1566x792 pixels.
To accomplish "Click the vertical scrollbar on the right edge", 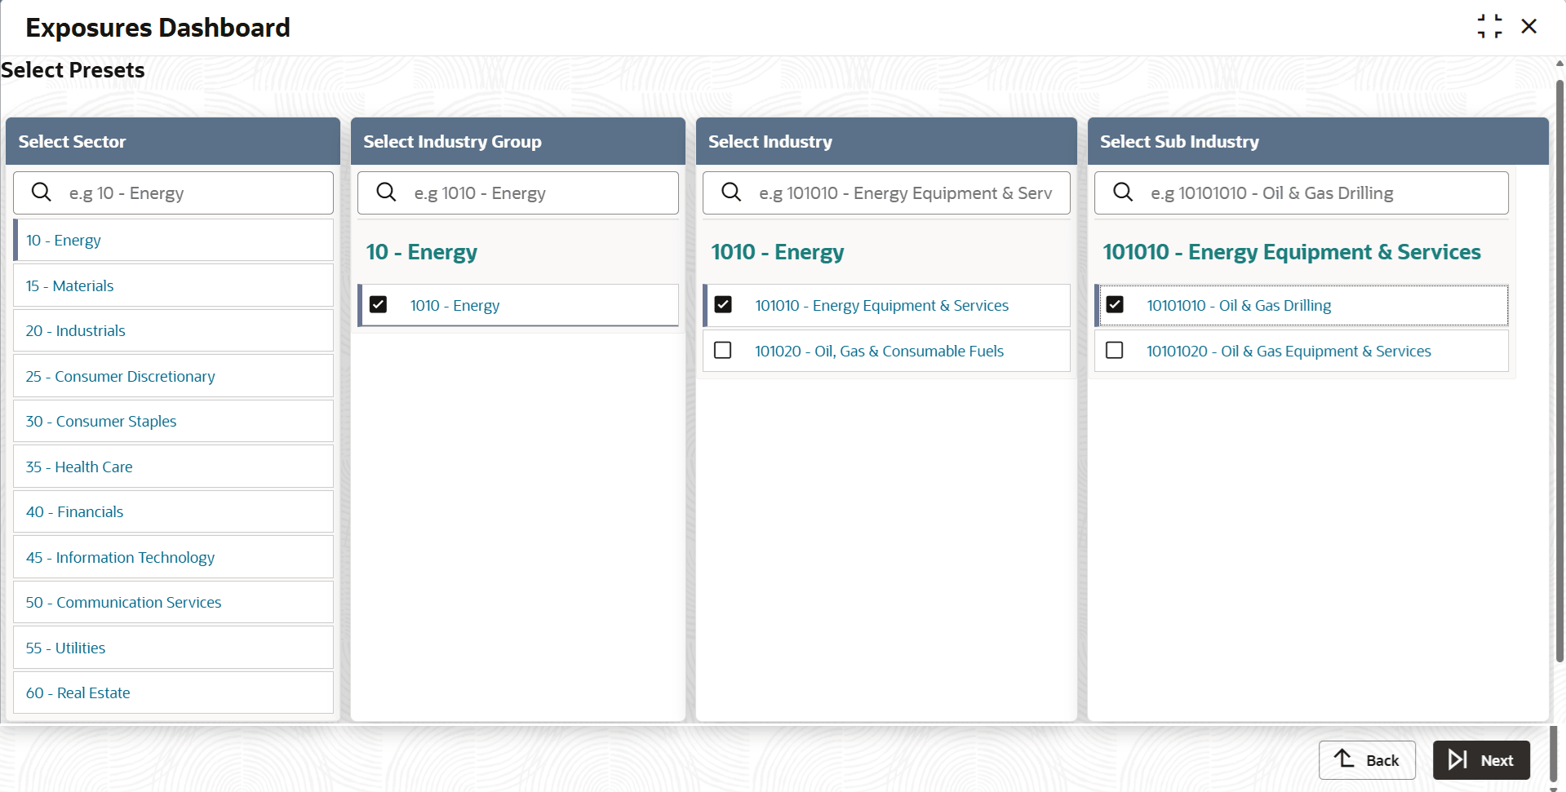I will click(x=1559, y=367).
